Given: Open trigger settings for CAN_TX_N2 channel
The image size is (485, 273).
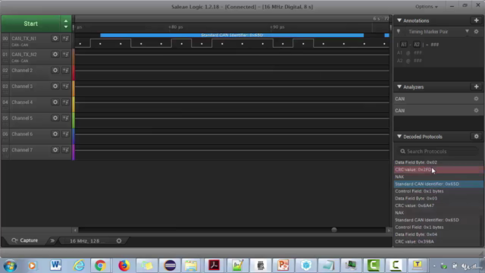Looking at the screenshot, I should pos(66,55).
